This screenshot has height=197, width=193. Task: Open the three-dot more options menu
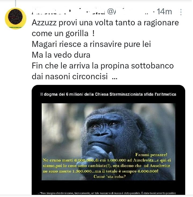click(181, 12)
